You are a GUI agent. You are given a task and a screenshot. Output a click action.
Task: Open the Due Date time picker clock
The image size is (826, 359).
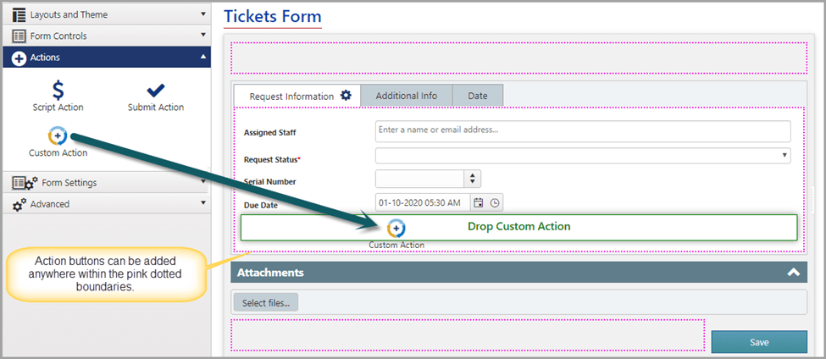click(x=495, y=202)
